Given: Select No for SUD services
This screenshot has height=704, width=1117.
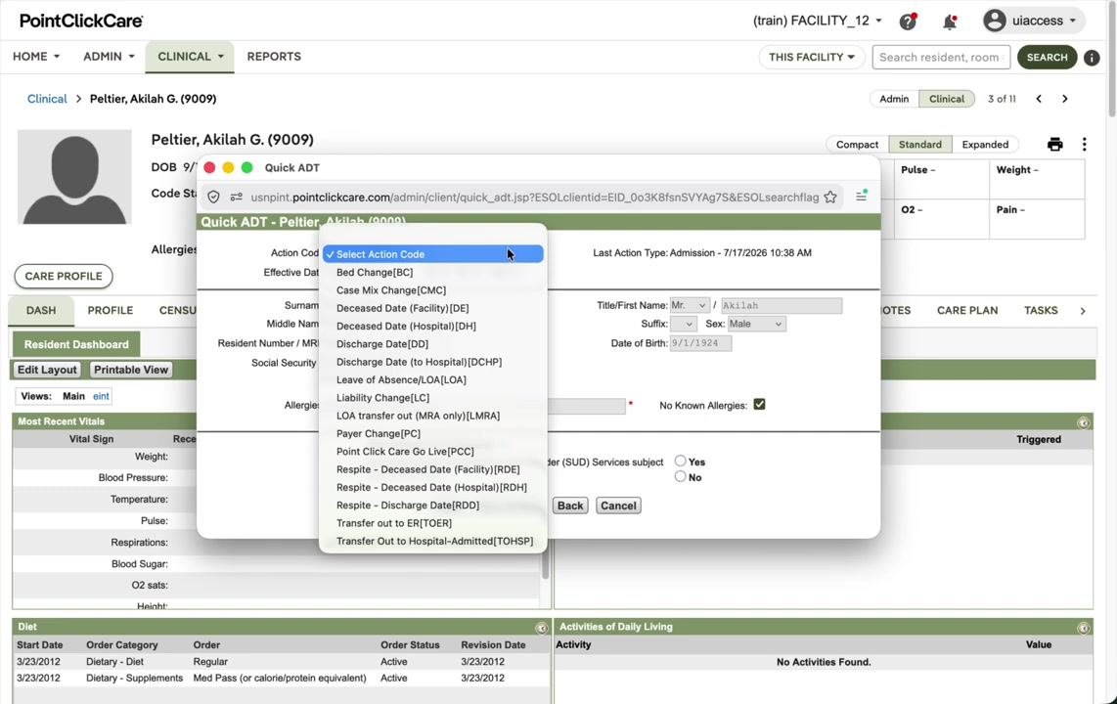Looking at the screenshot, I should 681,477.
